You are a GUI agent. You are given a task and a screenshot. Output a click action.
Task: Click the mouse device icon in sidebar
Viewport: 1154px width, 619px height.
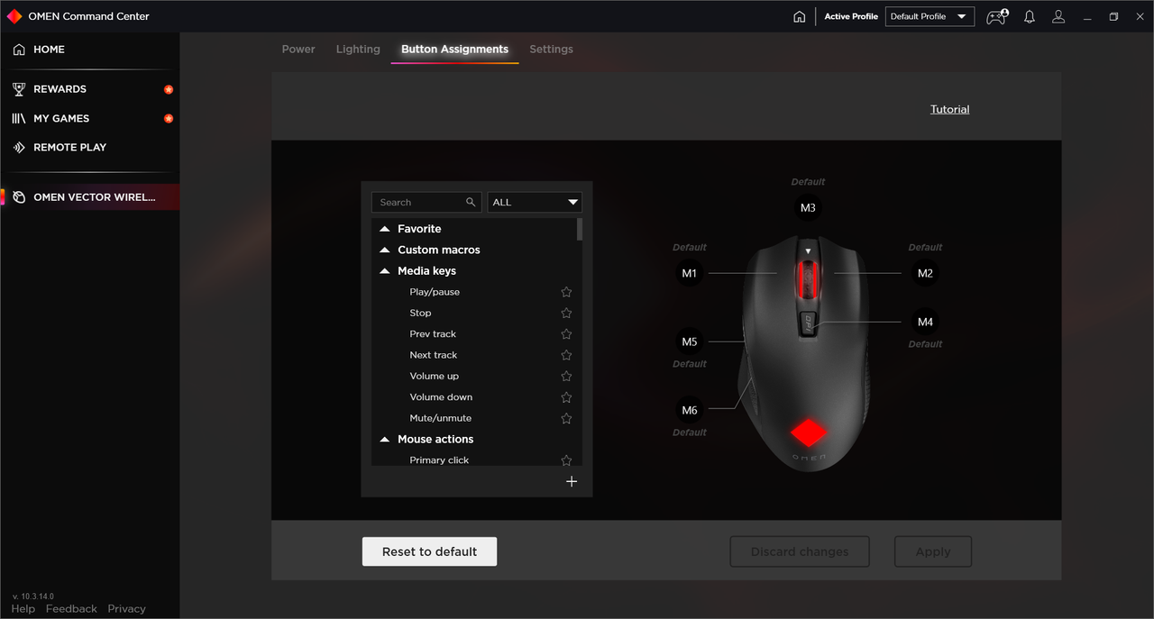[x=19, y=197]
